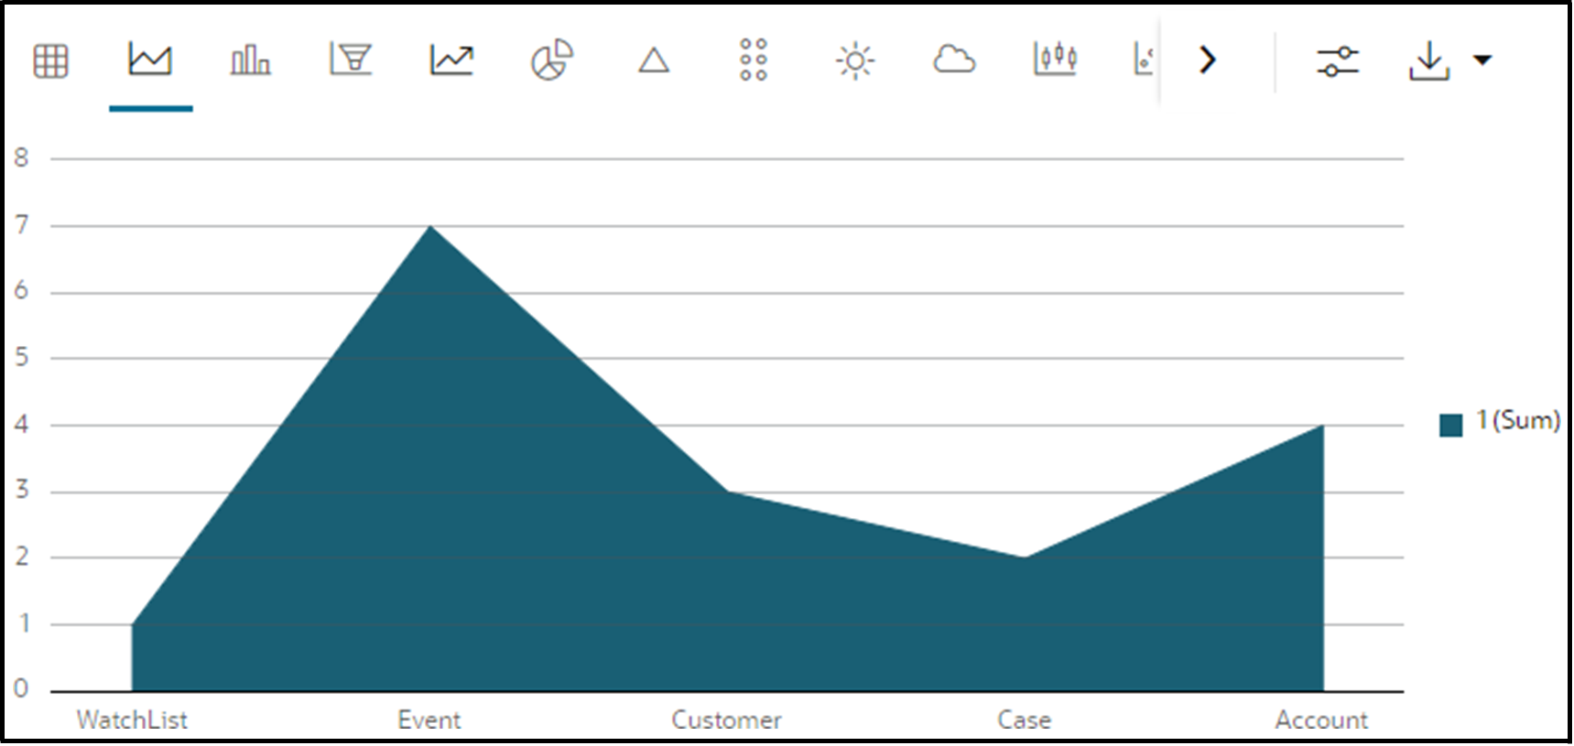Click the WatchList axis label
The height and width of the screenshot is (746, 1574).
pyautogui.click(x=132, y=720)
